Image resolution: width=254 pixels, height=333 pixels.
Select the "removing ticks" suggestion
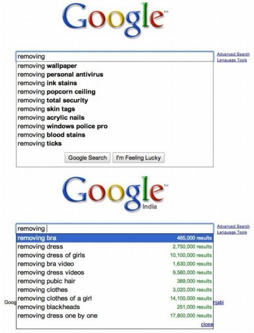[115, 143]
